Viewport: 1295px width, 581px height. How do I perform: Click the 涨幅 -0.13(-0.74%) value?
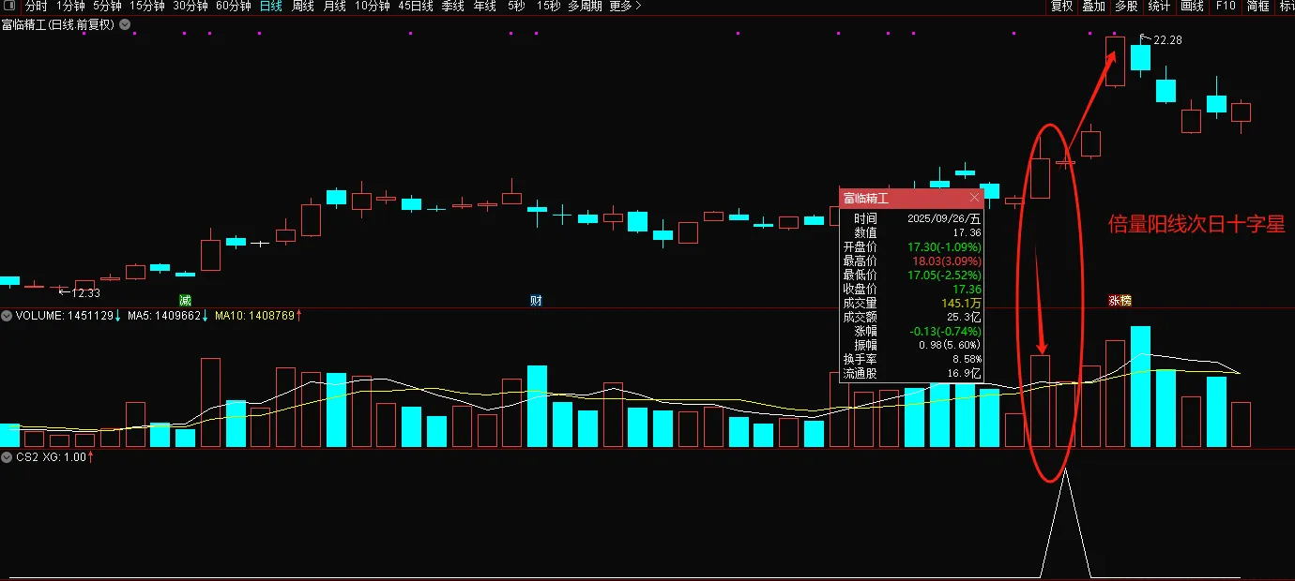[x=946, y=331]
